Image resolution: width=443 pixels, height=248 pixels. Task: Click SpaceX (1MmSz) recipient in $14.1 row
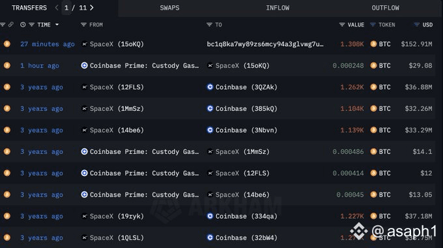tap(242, 152)
